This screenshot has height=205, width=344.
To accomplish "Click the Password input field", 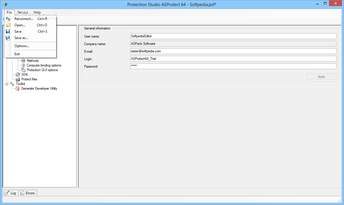I will (233, 66).
